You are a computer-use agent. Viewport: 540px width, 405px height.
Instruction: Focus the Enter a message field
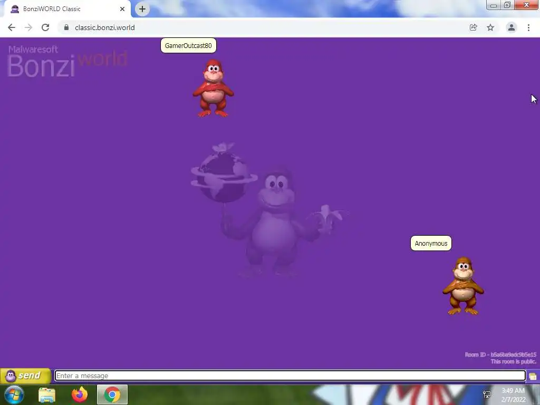pyautogui.click(x=290, y=375)
